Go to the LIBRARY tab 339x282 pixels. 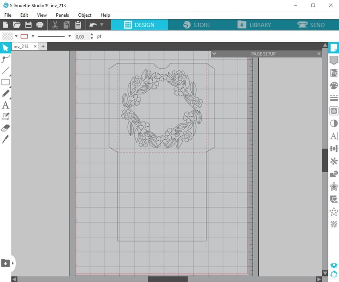[254, 25]
